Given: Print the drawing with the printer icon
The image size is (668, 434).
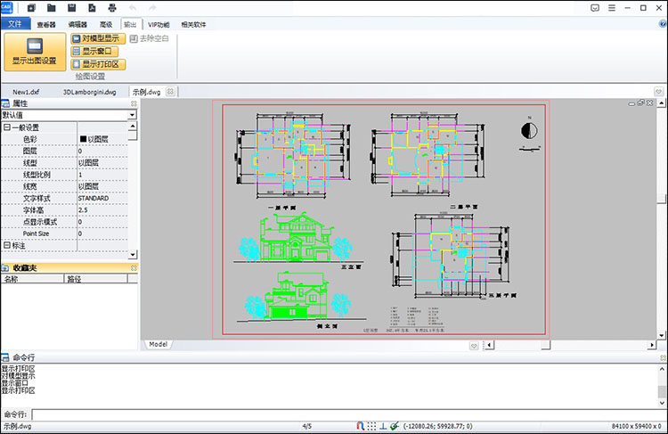Looking at the screenshot, I should pyautogui.click(x=112, y=8).
